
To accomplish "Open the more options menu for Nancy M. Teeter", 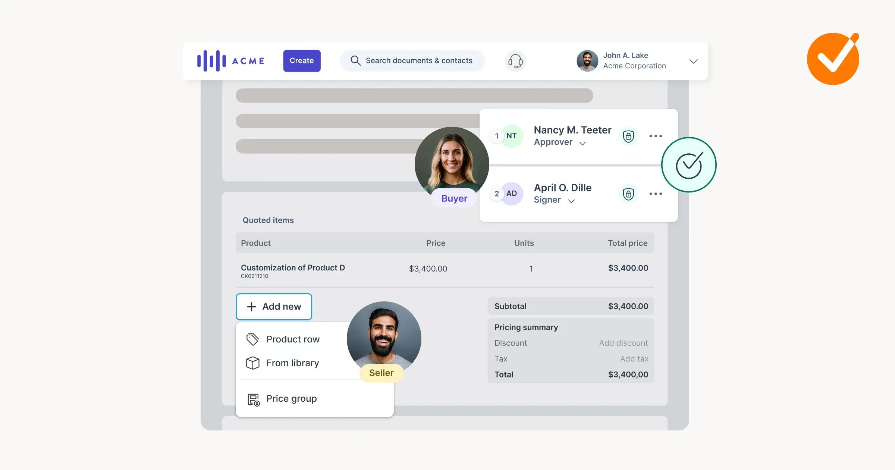I will pyautogui.click(x=656, y=136).
